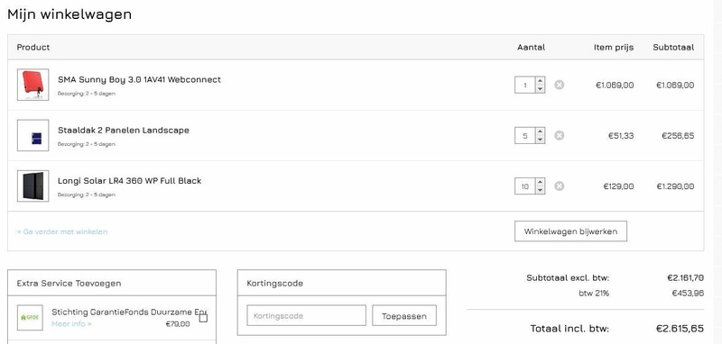Open Longi Solar LR4 360 WP link
Viewport: 722px width, 344px height.
[129, 180]
